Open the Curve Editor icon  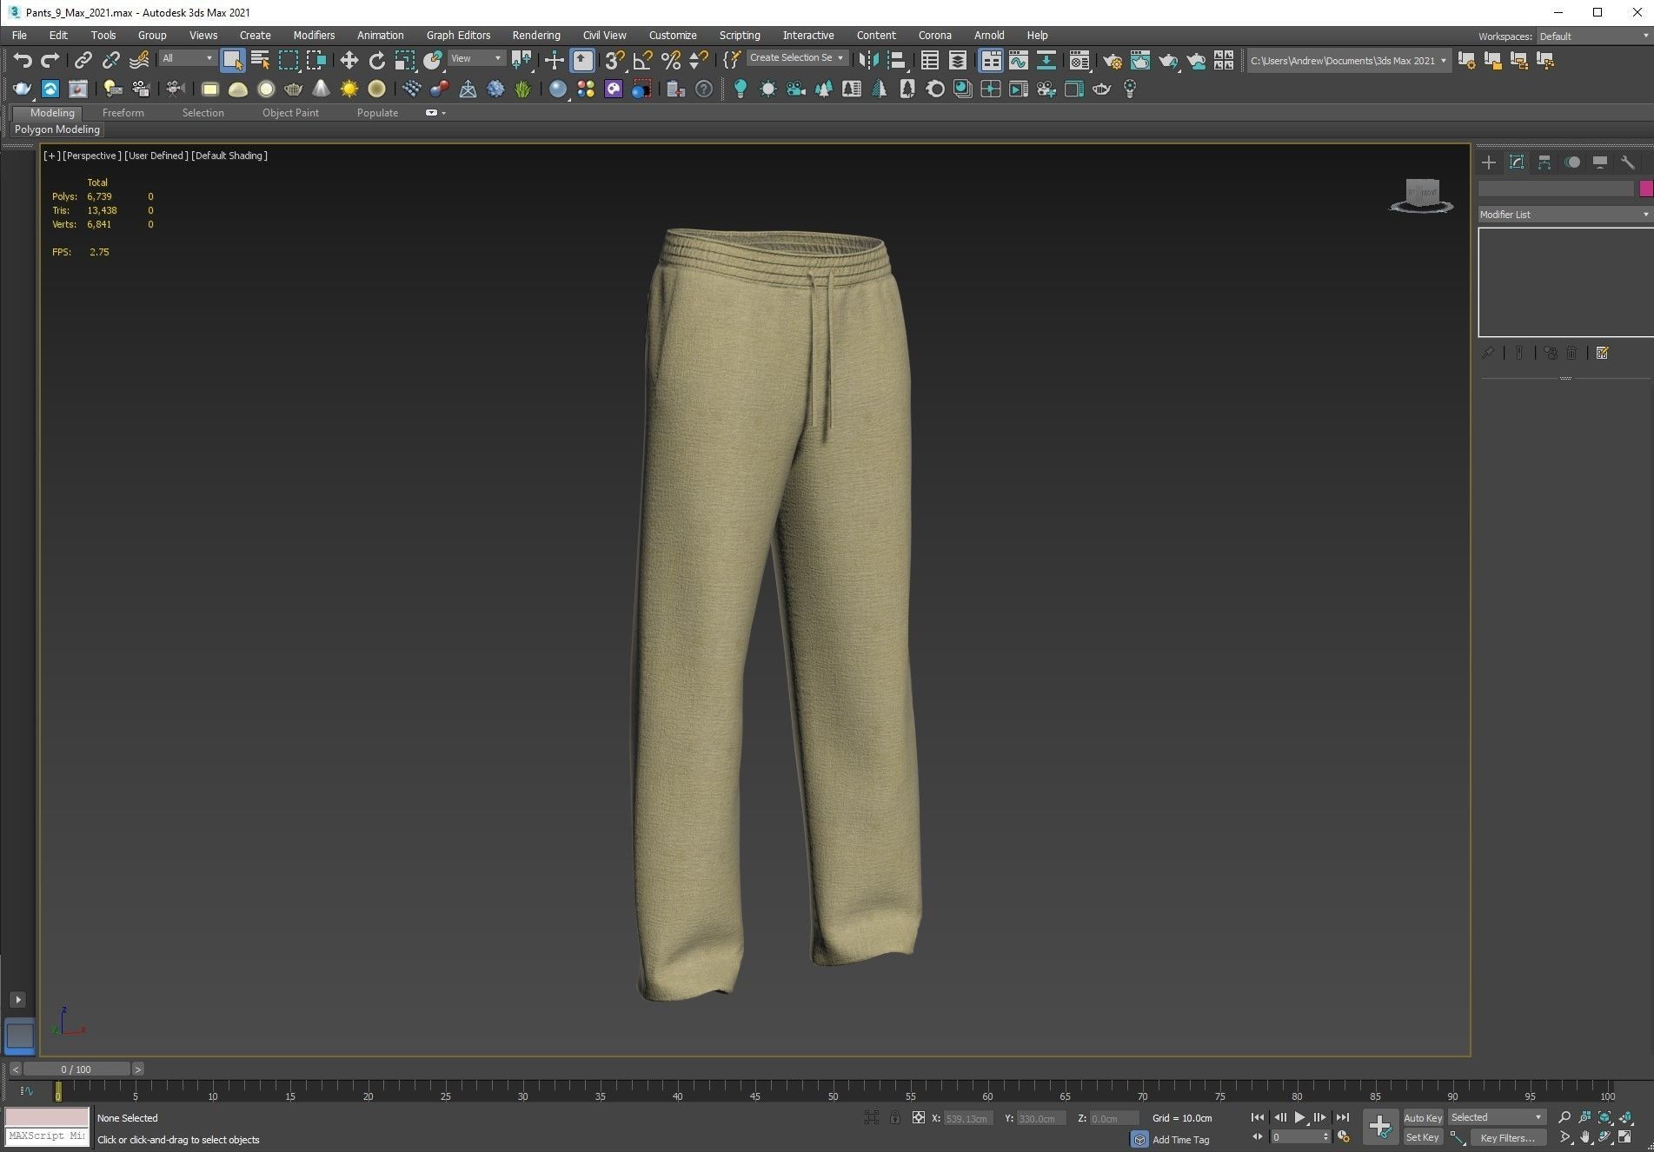(1018, 60)
